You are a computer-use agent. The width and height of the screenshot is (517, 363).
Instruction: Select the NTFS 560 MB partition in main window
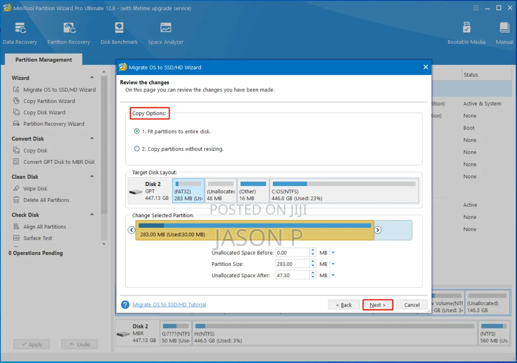point(494,333)
